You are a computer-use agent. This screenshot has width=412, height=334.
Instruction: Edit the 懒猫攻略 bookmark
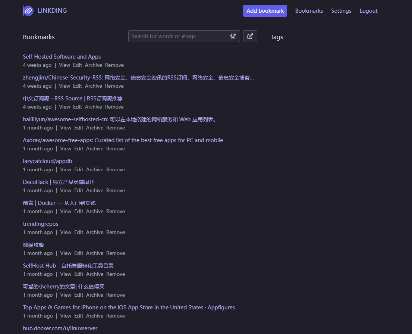click(x=79, y=253)
